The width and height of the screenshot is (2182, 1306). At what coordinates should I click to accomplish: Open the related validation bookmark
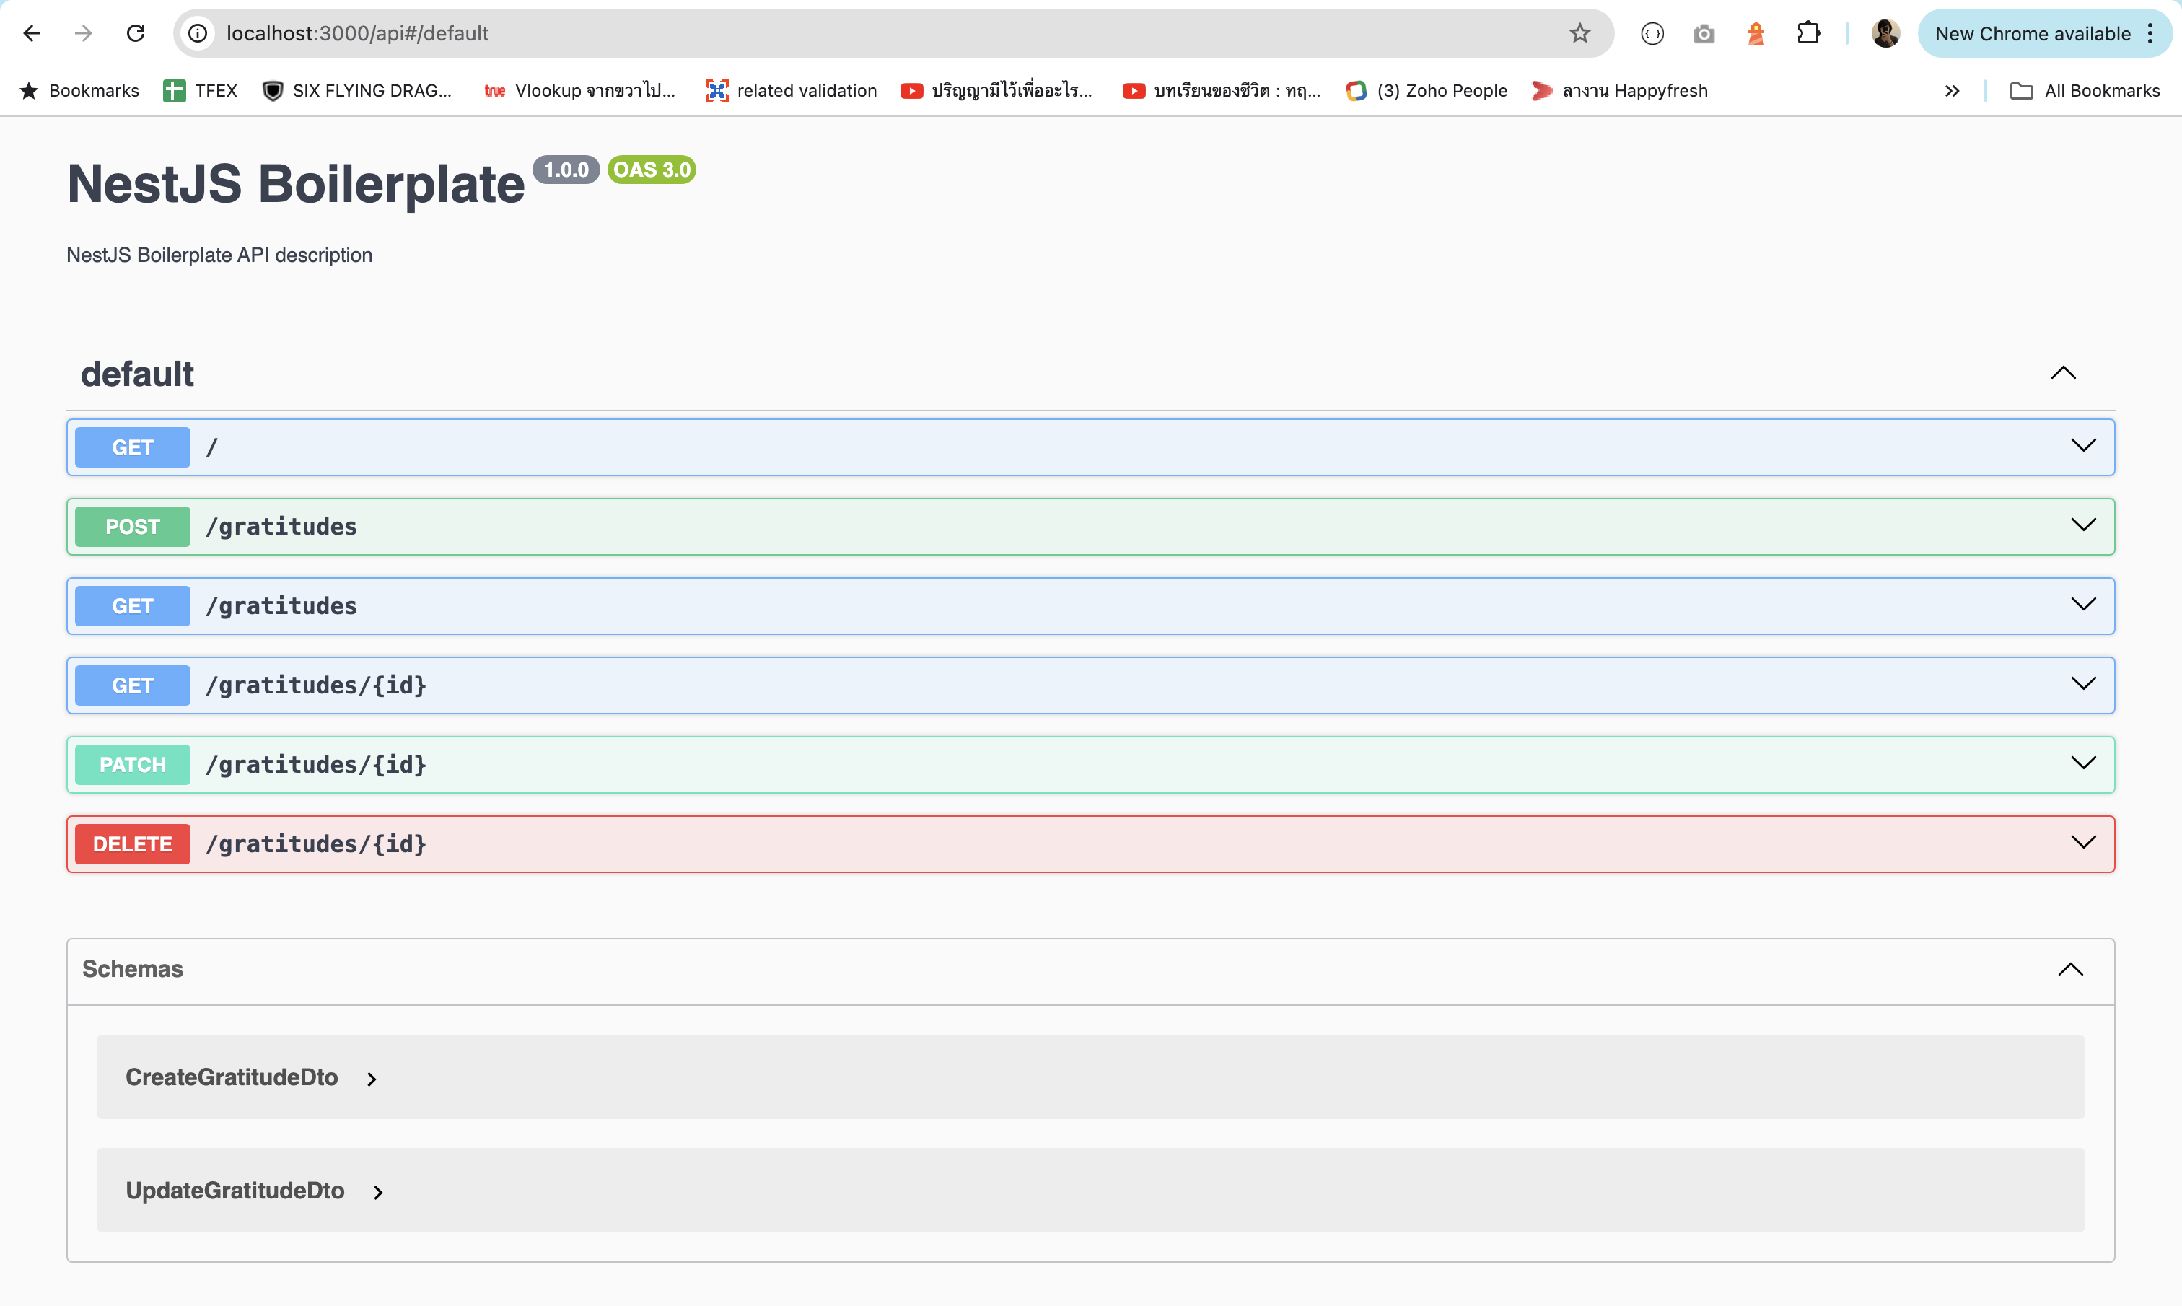point(791,91)
